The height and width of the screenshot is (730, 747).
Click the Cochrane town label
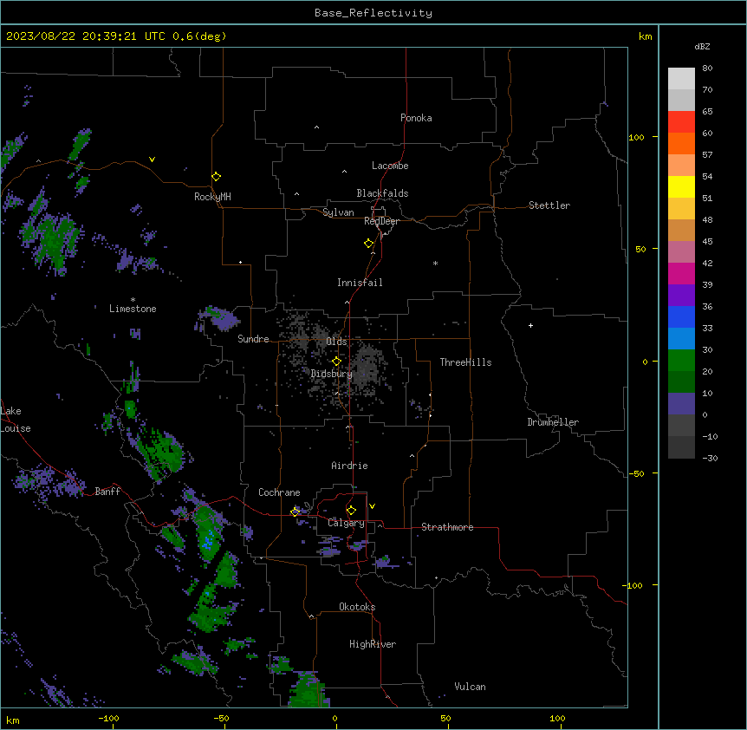[279, 492]
